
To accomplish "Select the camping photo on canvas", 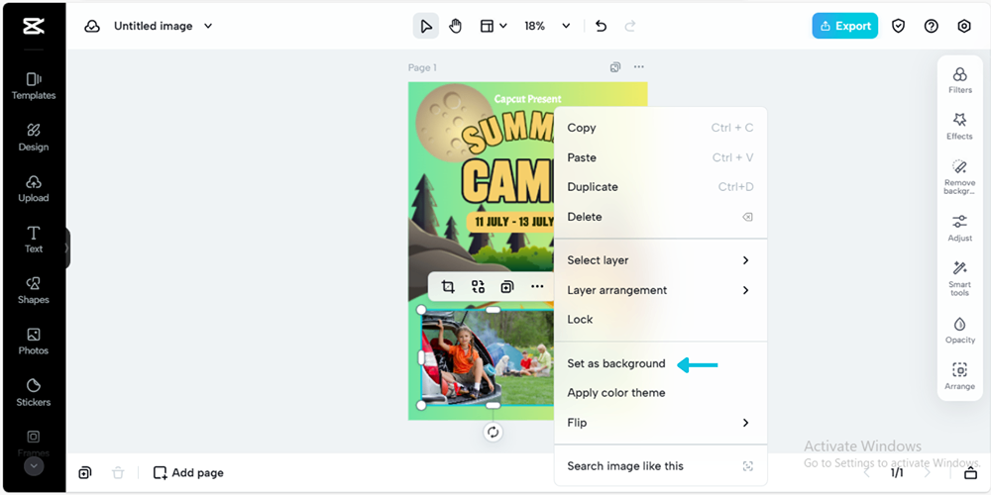I will coord(487,357).
